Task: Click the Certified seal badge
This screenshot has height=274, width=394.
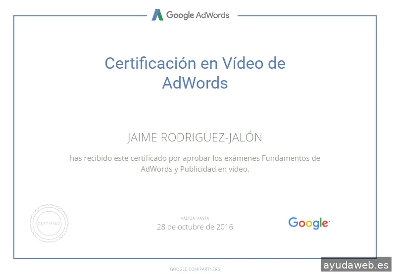Action: coord(49,223)
